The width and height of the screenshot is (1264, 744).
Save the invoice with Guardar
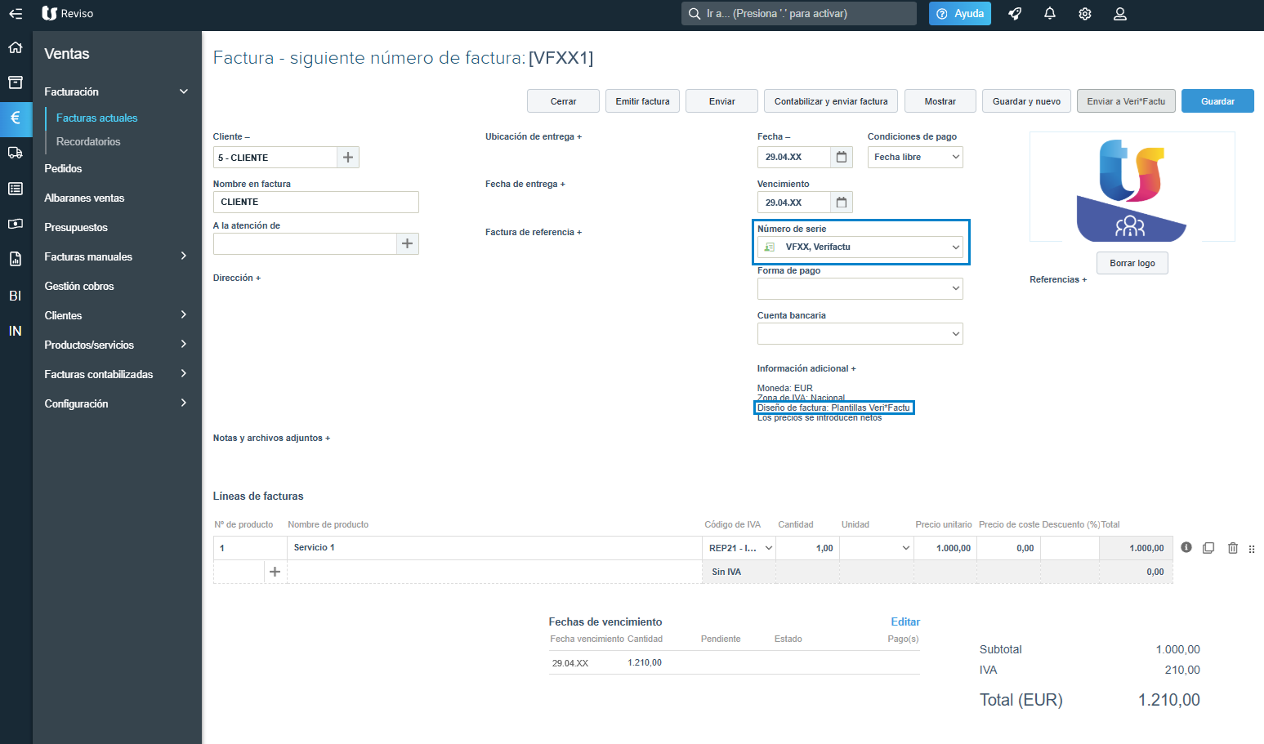[x=1217, y=101]
